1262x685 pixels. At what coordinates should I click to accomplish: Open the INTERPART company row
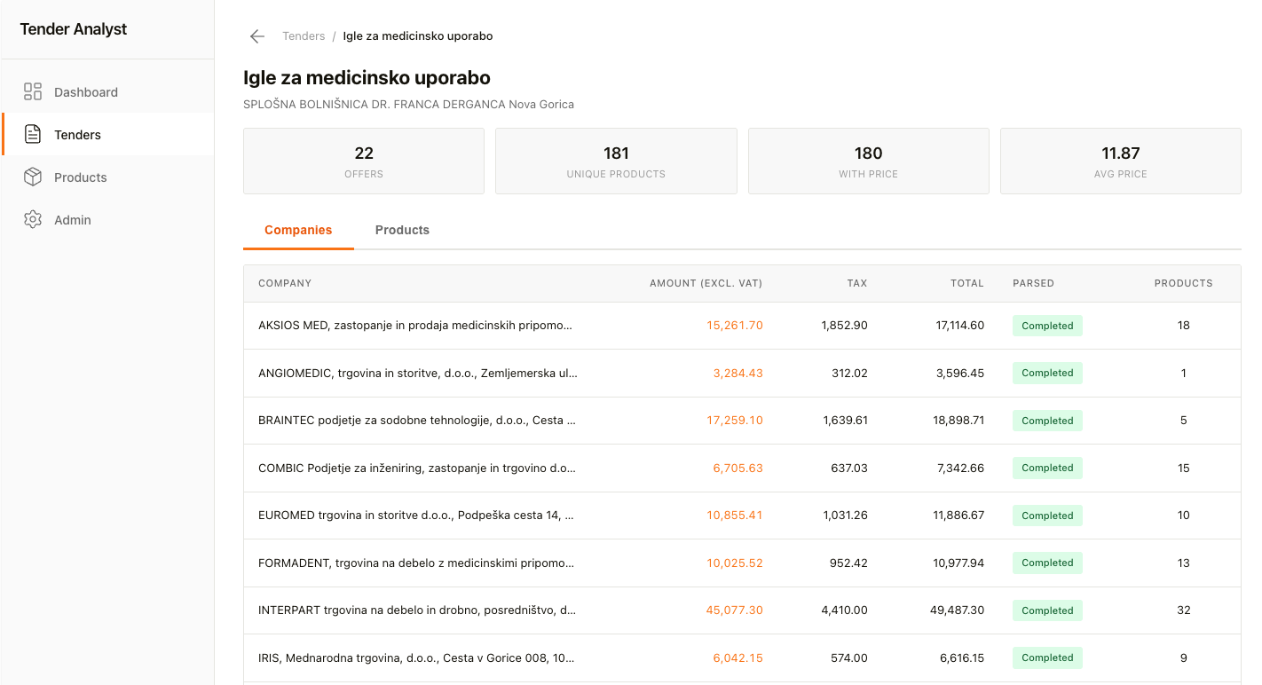742,610
